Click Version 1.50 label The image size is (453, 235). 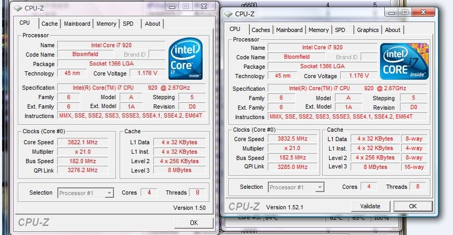(189, 208)
